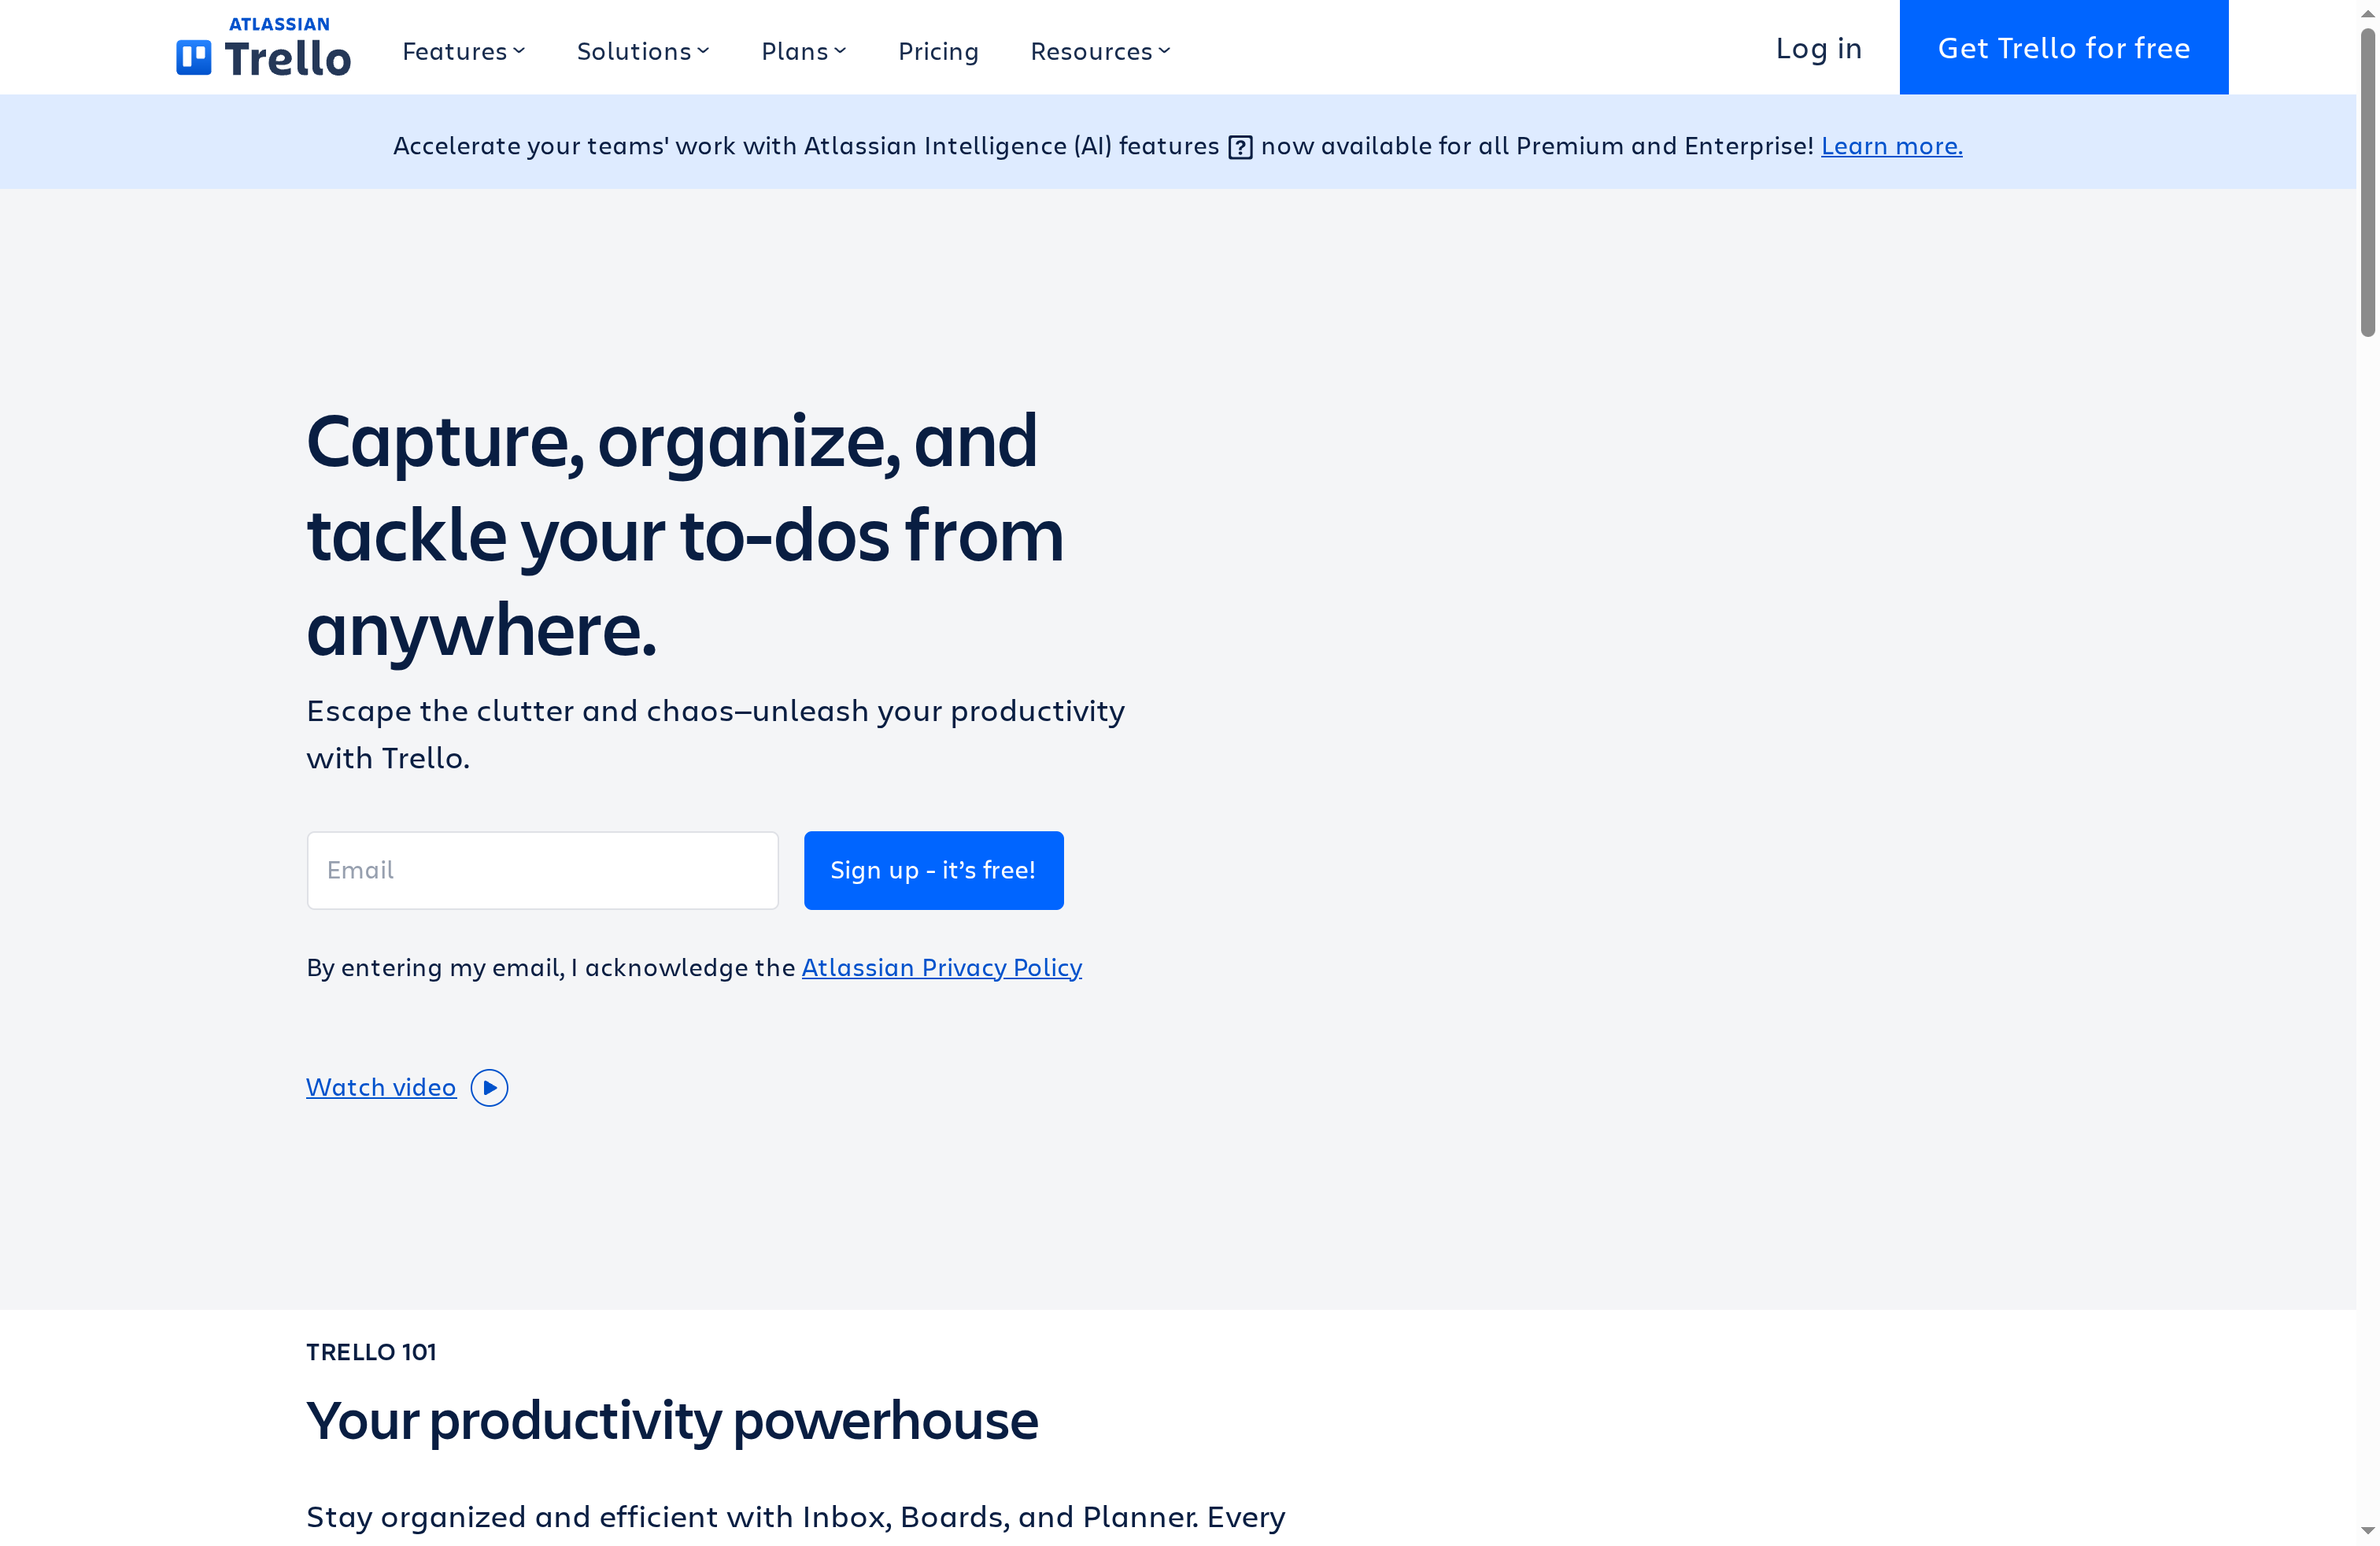Image resolution: width=2380 pixels, height=1546 pixels.
Task: Go to the Pricing page
Action: (938, 51)
